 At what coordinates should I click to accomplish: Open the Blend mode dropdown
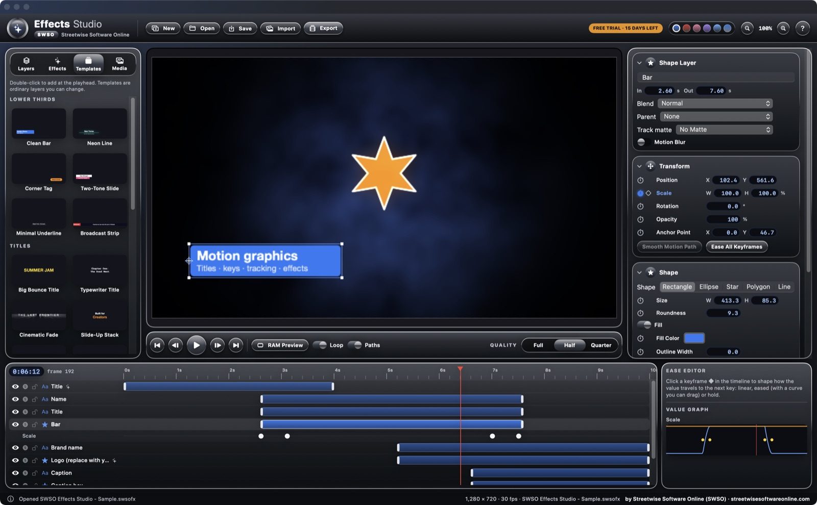pos(715,104)
